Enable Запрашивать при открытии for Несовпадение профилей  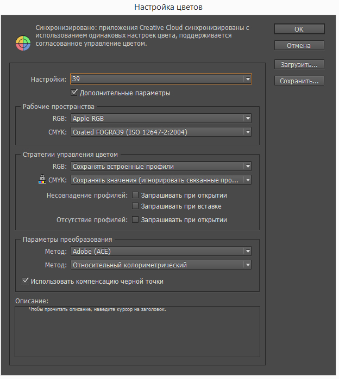135,195
